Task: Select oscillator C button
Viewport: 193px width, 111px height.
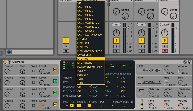Action: click(55, 81)
